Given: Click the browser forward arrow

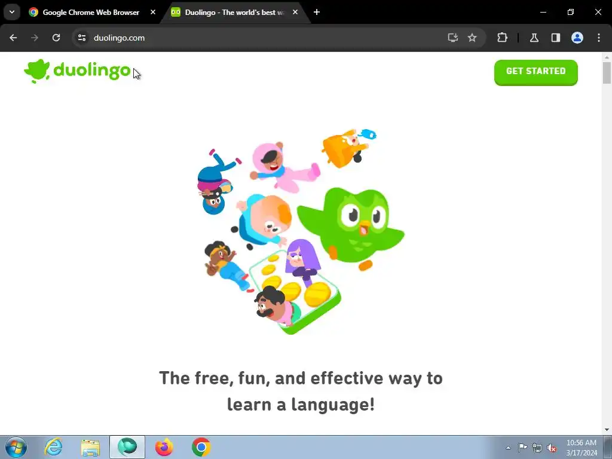Looking at the screenshot, I should (35, 38).
